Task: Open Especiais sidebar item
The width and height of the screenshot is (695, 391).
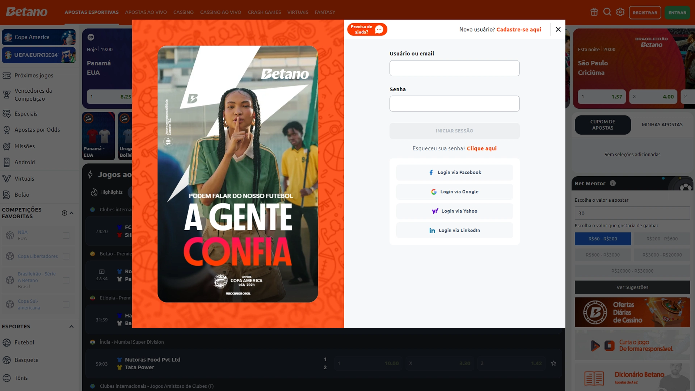Action: pos(39,114)
